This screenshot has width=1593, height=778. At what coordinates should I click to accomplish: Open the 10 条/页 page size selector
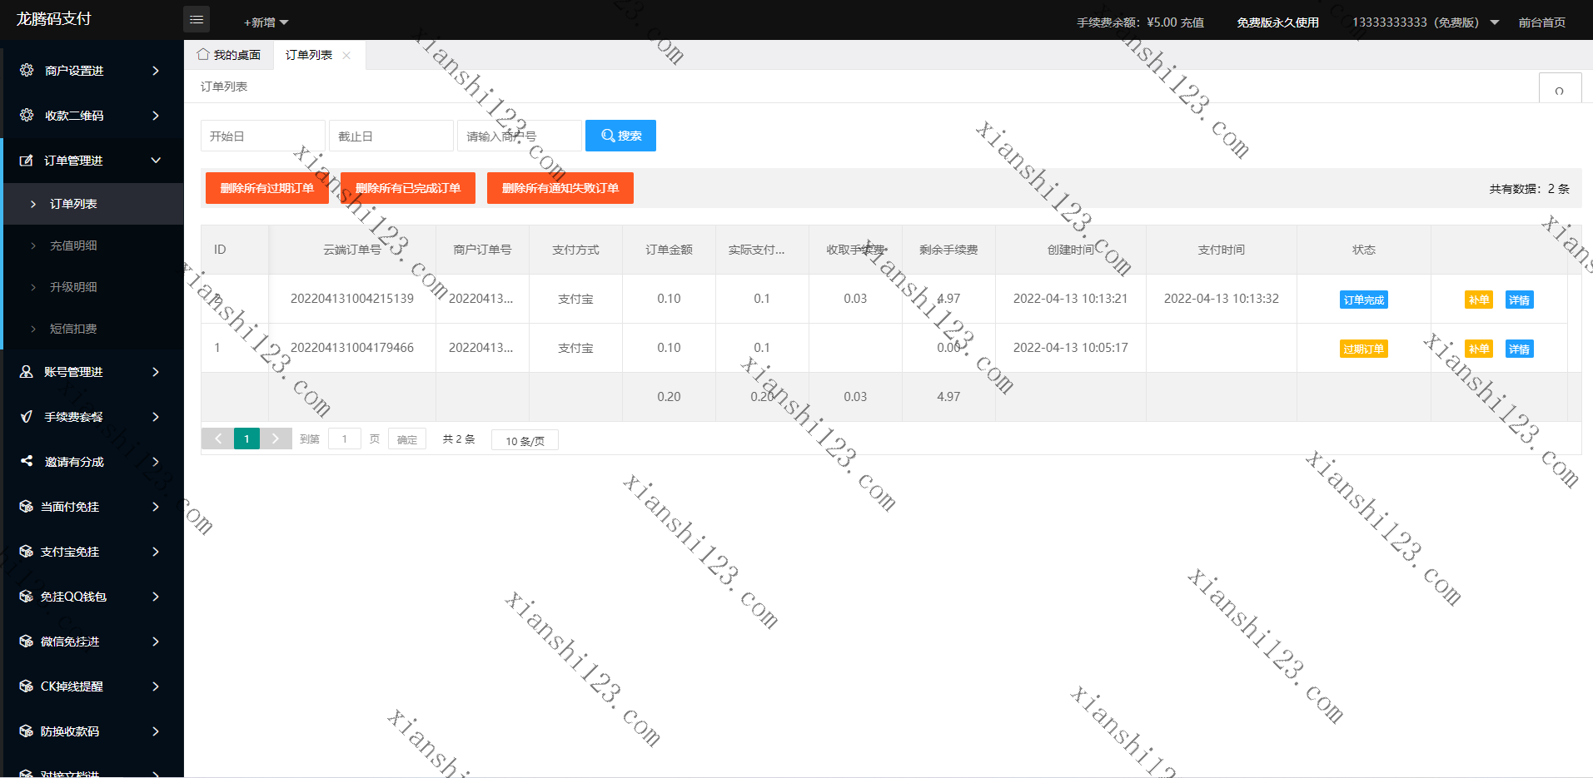[525, 440]
